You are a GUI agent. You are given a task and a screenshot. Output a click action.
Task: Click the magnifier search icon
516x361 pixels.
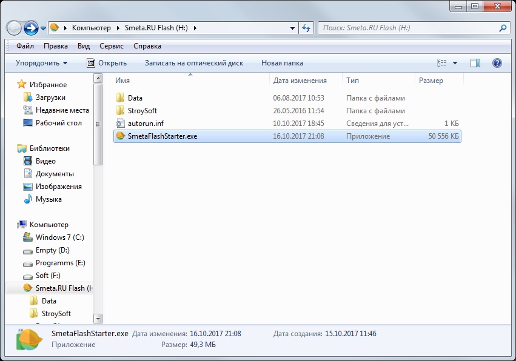(503, 28)
